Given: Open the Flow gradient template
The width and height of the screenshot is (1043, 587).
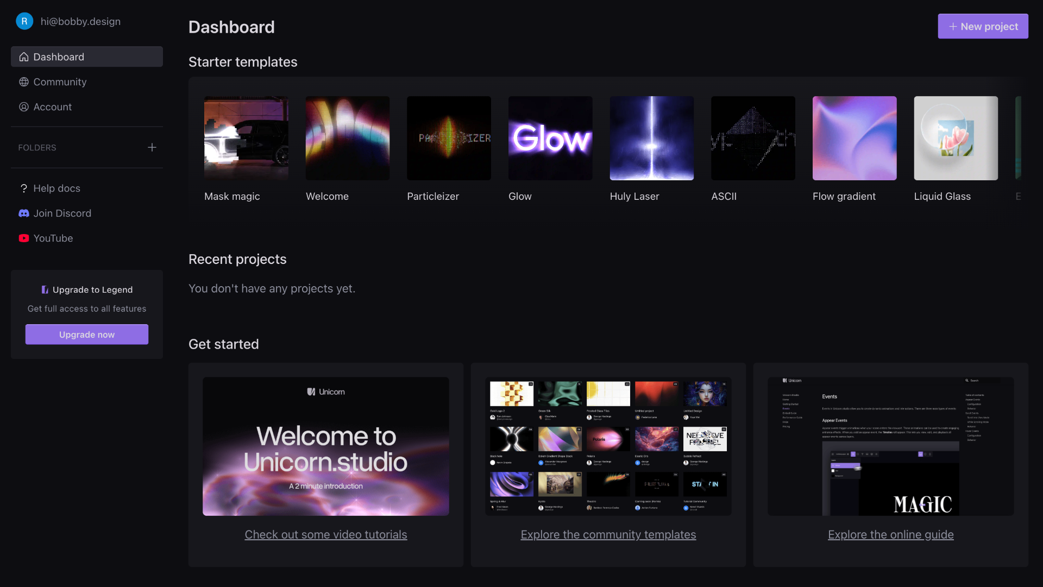Looking at the screenshot, I should (854, 138).
